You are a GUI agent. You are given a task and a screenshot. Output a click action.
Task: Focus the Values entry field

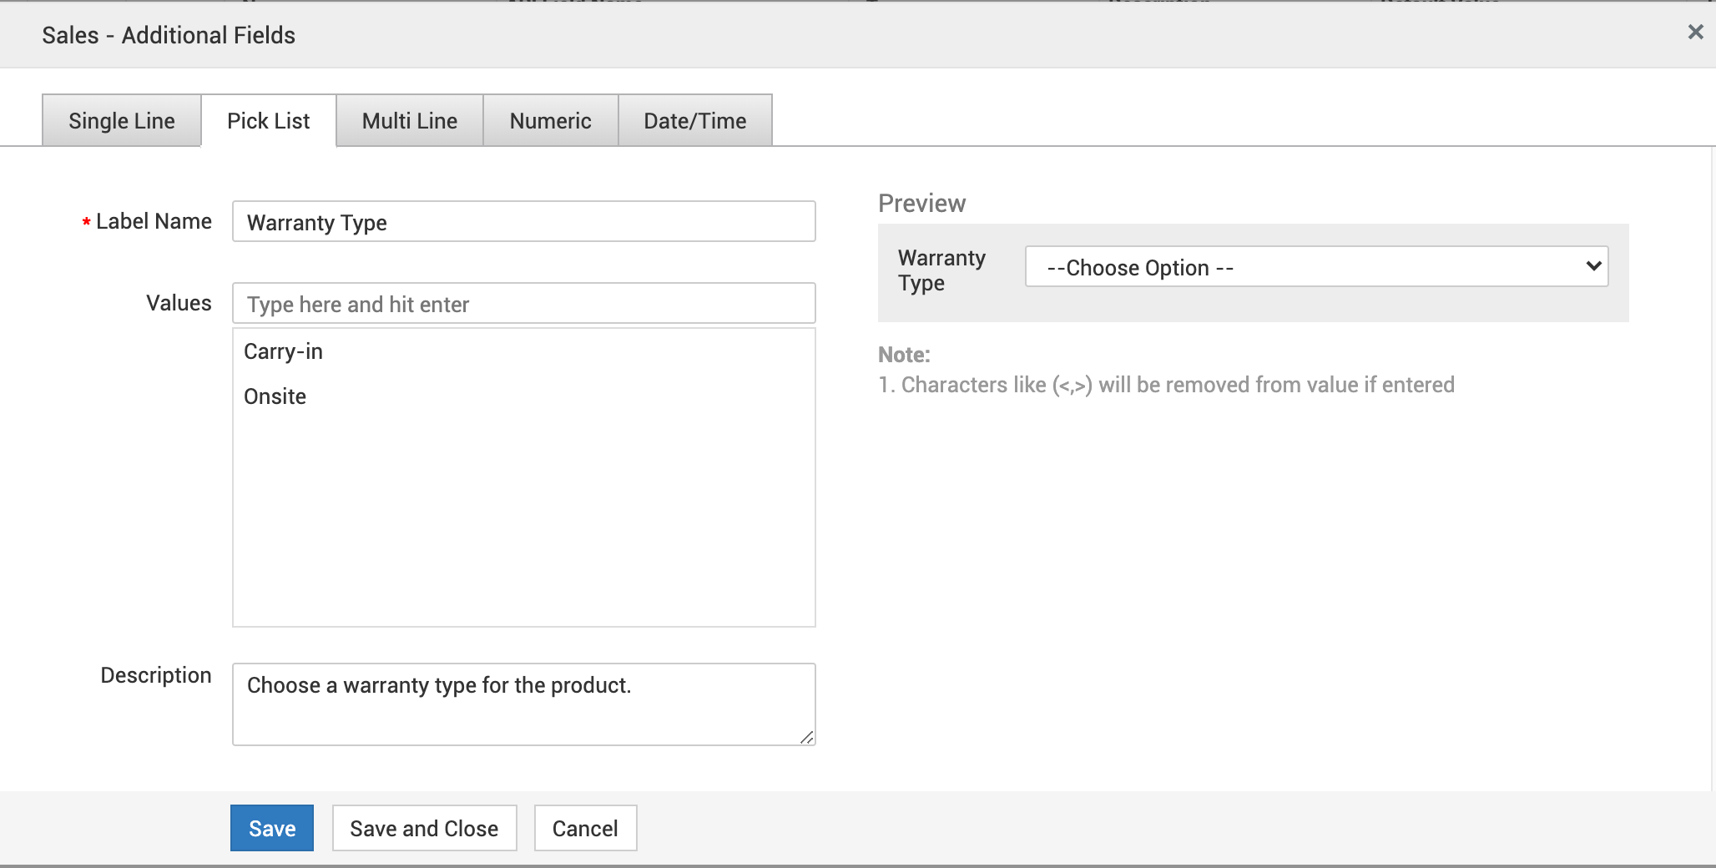[523, 304]
